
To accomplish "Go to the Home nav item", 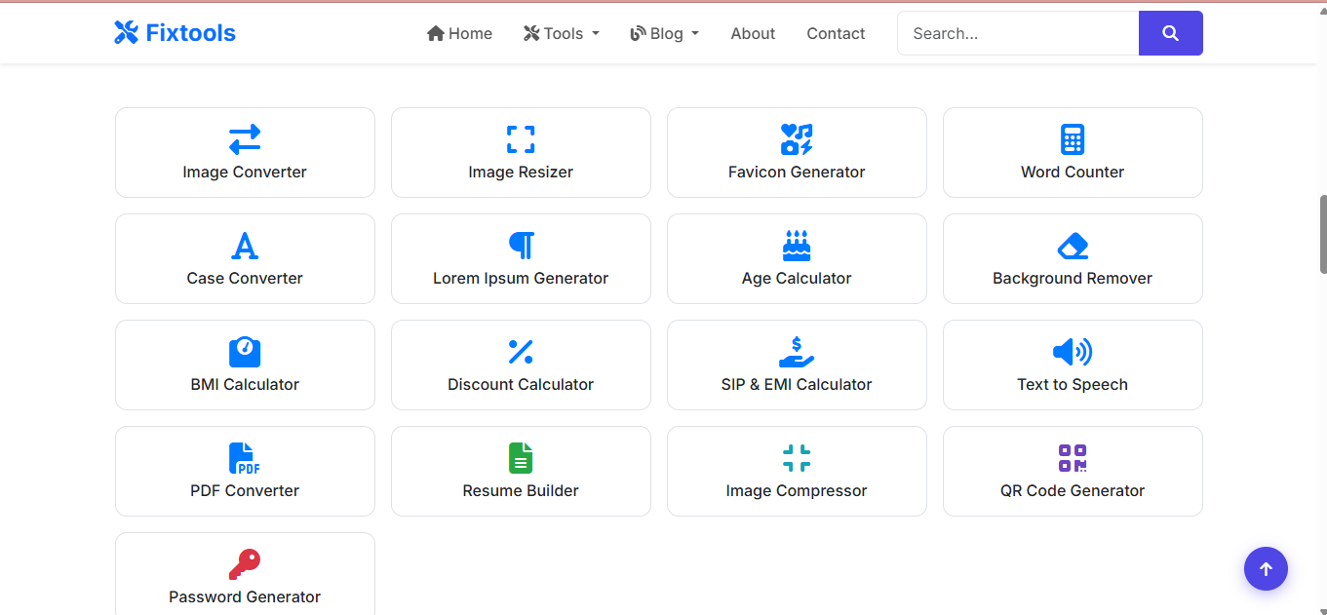I will tap(459, 33).
